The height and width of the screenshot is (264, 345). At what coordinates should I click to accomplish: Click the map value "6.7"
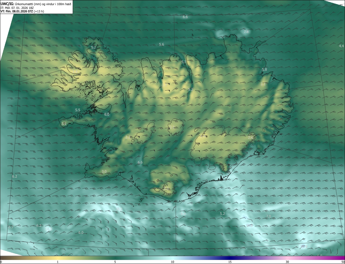(11, 227)
